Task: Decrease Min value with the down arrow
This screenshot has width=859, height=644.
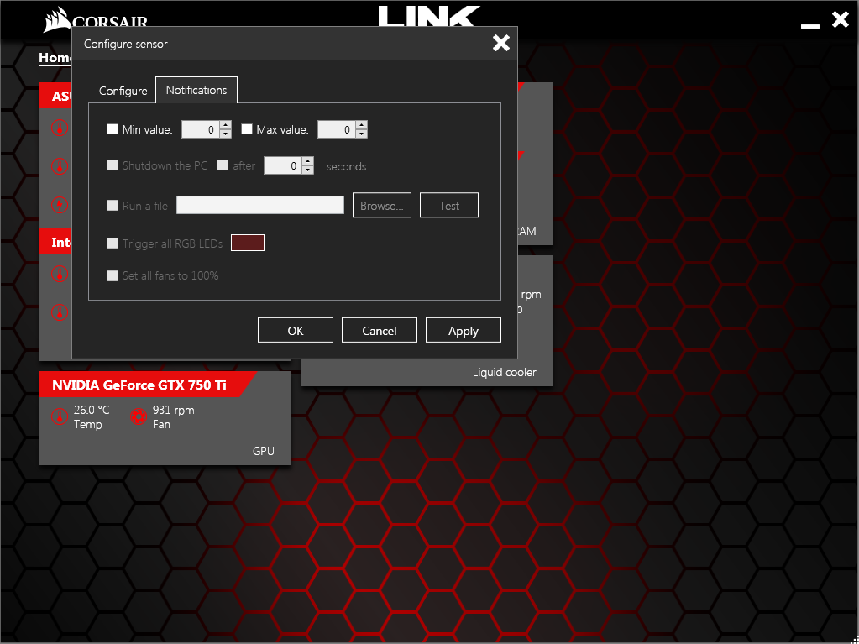Action: tap(226, 134)
